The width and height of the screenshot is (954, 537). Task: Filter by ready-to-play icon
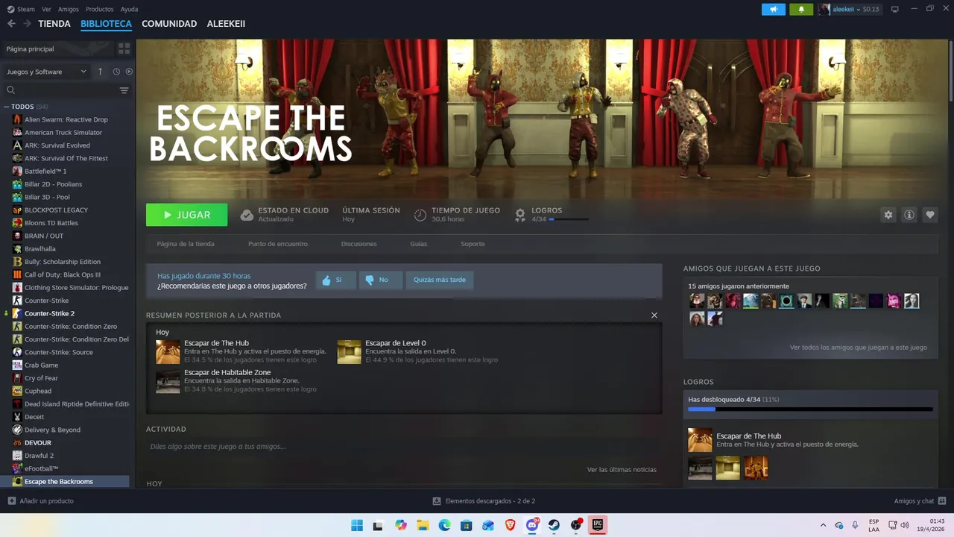tap(129, 72)
